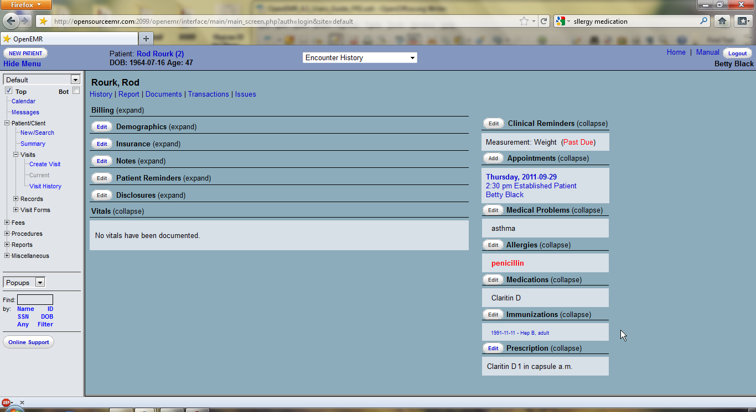This screenshot has height=412, width=756.
Task: Open the bookmarks toolbar icon
Action: click(x=742, y=22)
